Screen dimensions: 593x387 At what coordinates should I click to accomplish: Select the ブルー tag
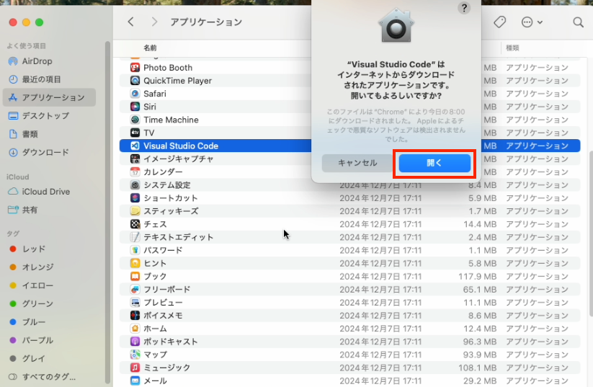point(49,322)
